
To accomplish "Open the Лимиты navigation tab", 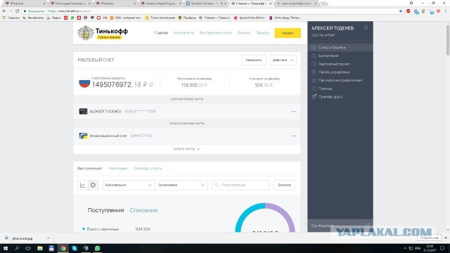I will pyautogui.click(x=244, y=33).
